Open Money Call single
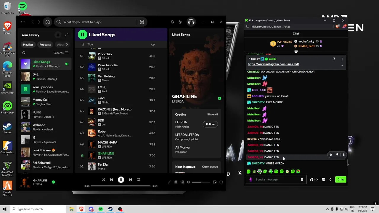Screen dimensions: 379x213 coord(45,102)
